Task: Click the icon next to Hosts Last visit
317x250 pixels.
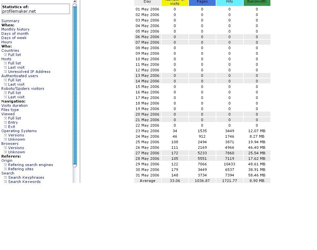Action: tap(6, 67)
